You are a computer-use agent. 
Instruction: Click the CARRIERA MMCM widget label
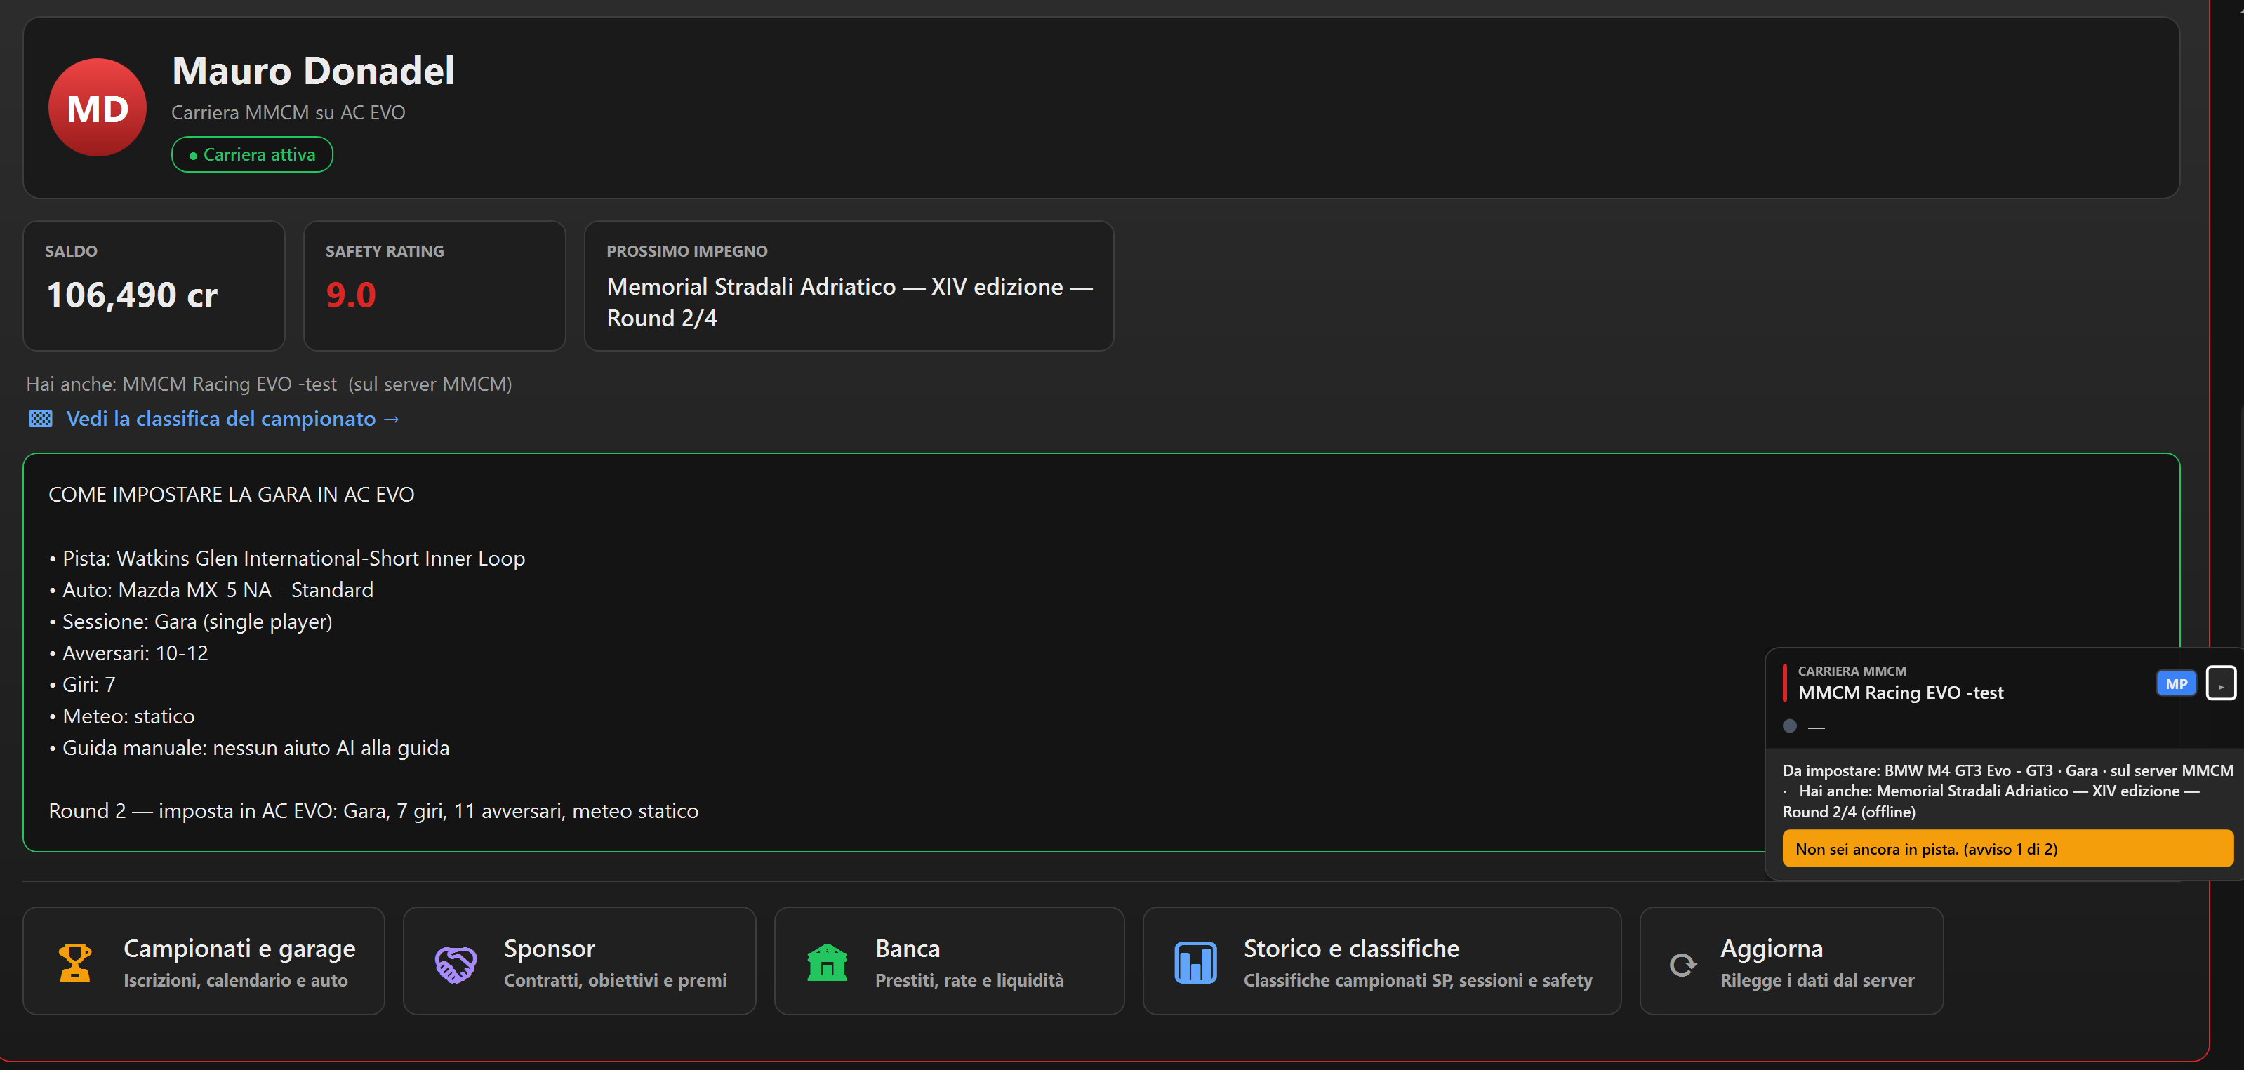point(1852,671)
